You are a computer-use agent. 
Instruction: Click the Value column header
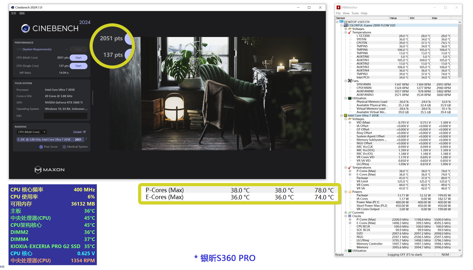point(398,18)
